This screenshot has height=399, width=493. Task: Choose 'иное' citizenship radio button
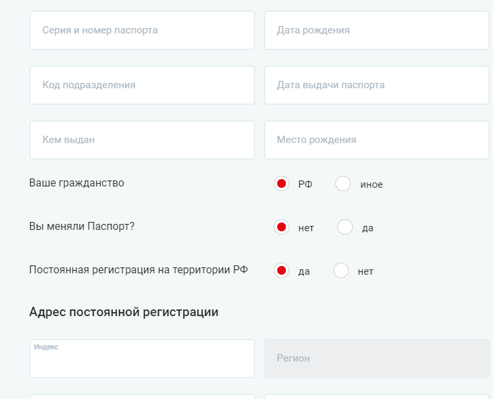tap(343, 183)
